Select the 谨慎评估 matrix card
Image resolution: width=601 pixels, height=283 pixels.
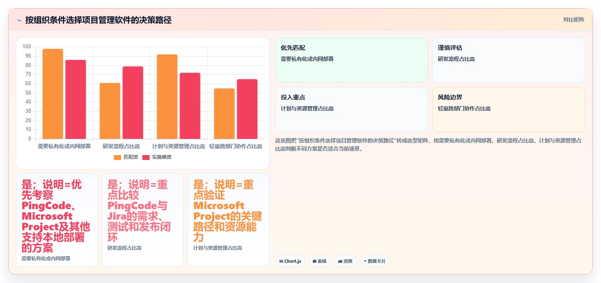pyautogui.click(x=508, y=60)
